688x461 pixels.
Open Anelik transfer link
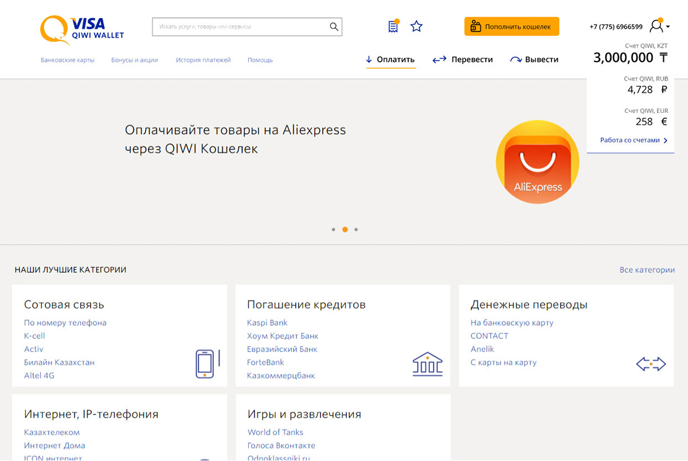point(482,349)
